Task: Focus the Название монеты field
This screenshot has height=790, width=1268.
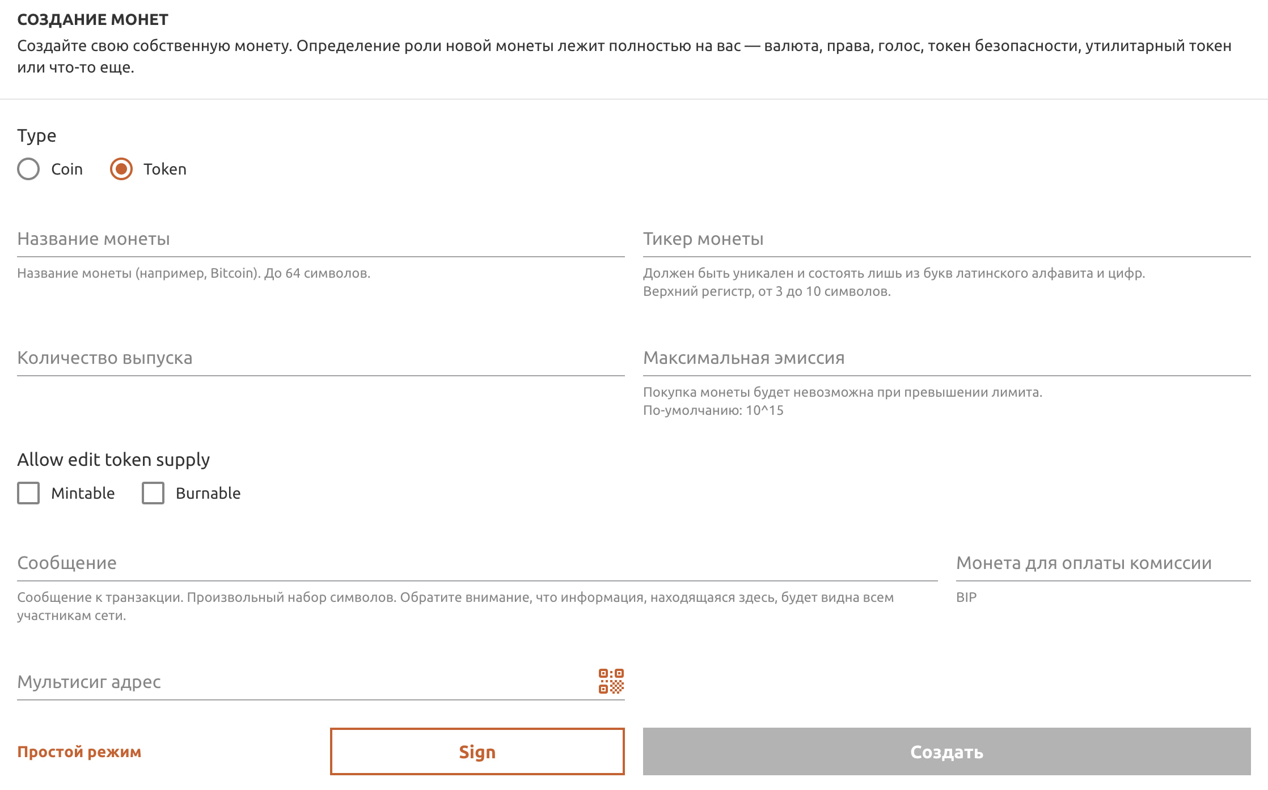Action: pyautogui.click(x=321, y=239)
